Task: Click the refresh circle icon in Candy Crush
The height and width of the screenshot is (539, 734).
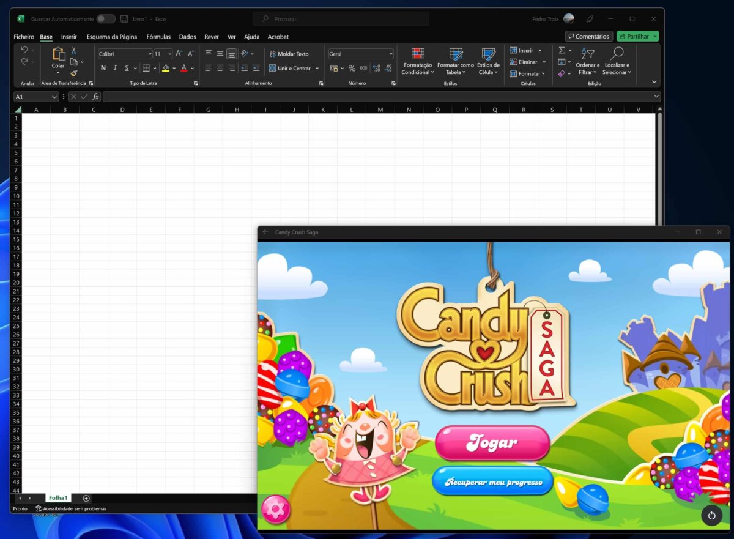Action: point(711,515)
